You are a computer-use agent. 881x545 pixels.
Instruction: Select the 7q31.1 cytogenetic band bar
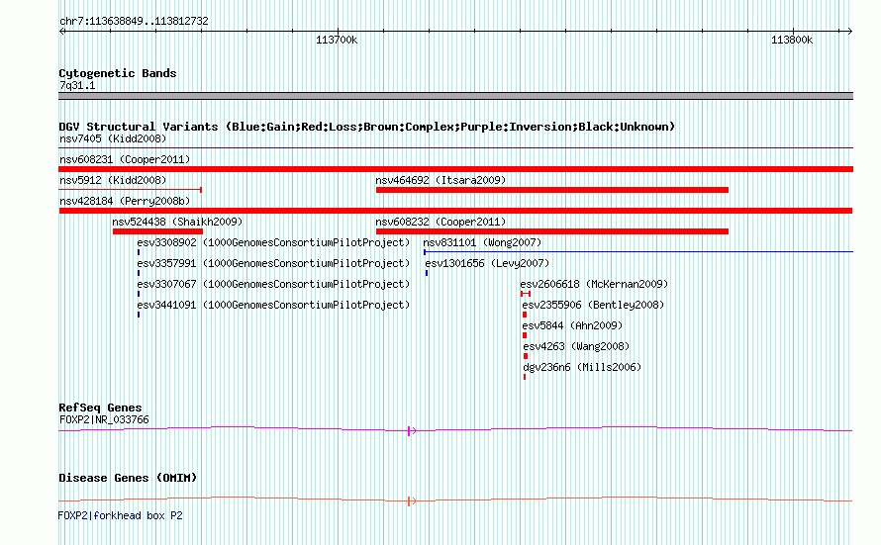point(455,96)
